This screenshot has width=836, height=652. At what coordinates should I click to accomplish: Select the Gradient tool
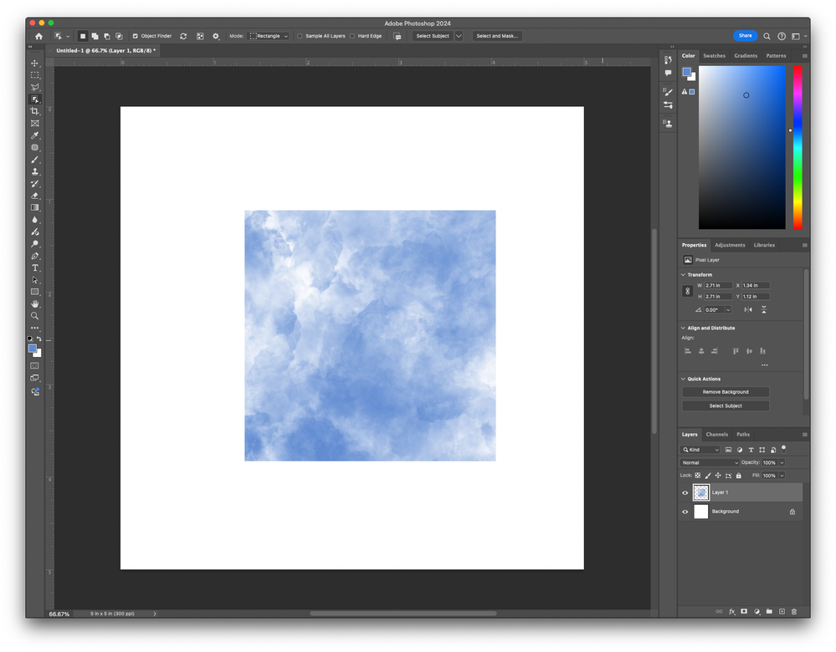[34, 208]
